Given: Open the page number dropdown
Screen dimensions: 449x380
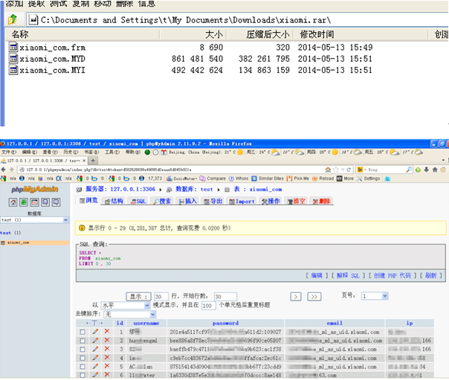Looking at the screenshot, I should [x=374, y=296].
